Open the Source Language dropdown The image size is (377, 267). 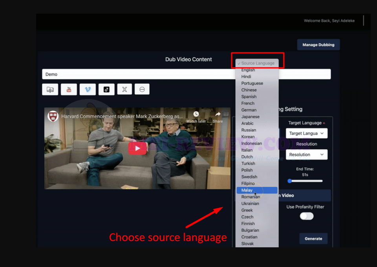point(257,62)
